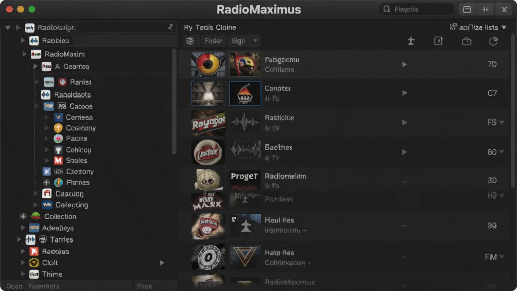This screenshot has width=517, height=291.
Task: Click the yellow Cloit badge icon
Action: tap(34, 263)
